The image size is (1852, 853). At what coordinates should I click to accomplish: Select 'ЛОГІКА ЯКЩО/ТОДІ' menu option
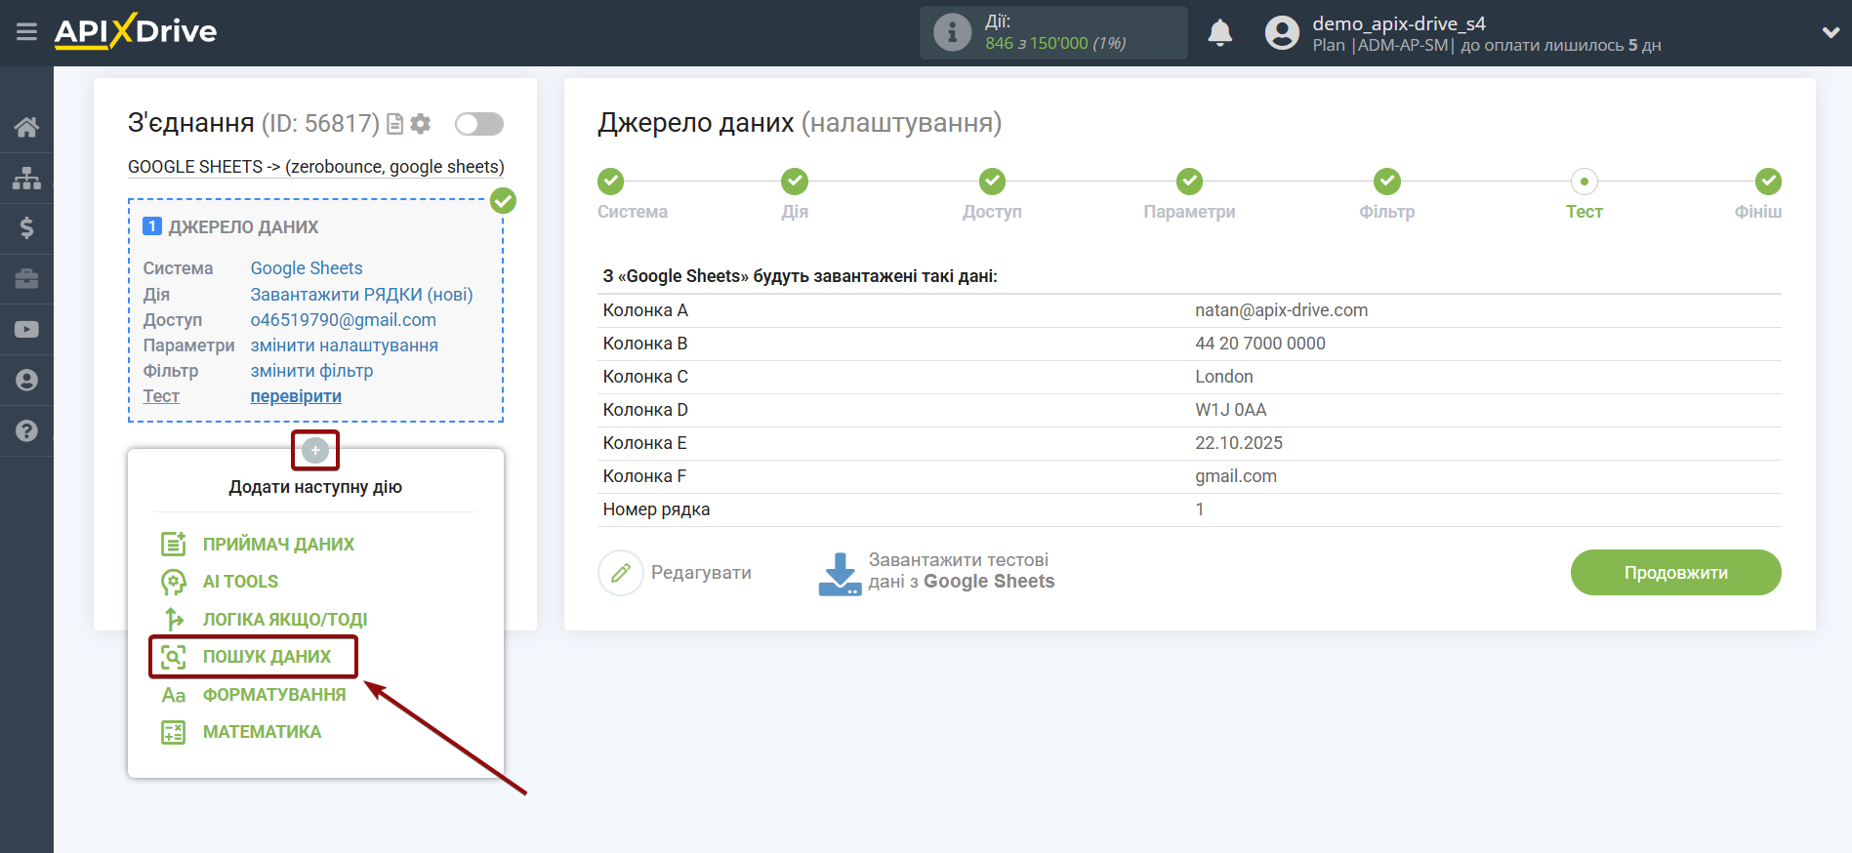pos(265,620)
